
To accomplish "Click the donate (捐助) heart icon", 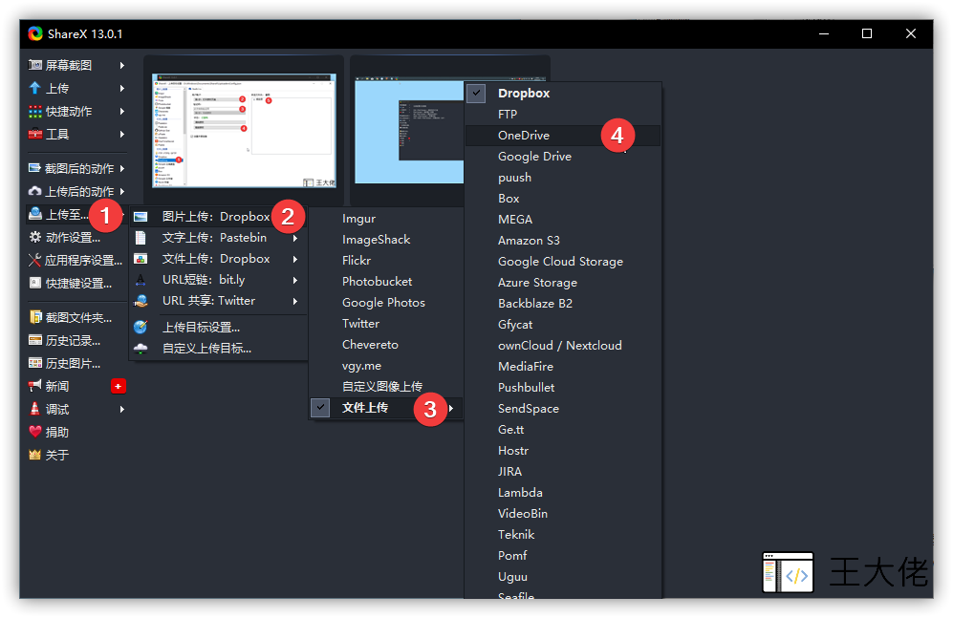I will pos(35,433).
